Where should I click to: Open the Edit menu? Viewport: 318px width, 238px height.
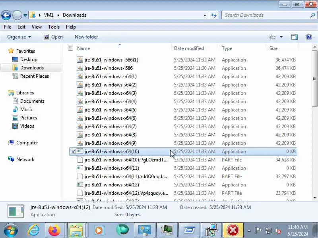click(x=21, y=27)
